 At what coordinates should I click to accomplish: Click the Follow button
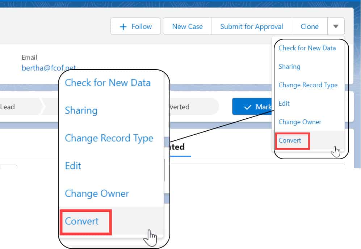[135, 26]
